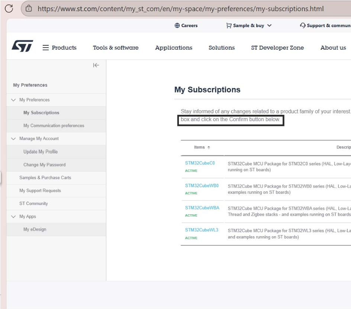The image size is (351, 309).
Task: Open Update My Profile
Action: tap(41, 152)
